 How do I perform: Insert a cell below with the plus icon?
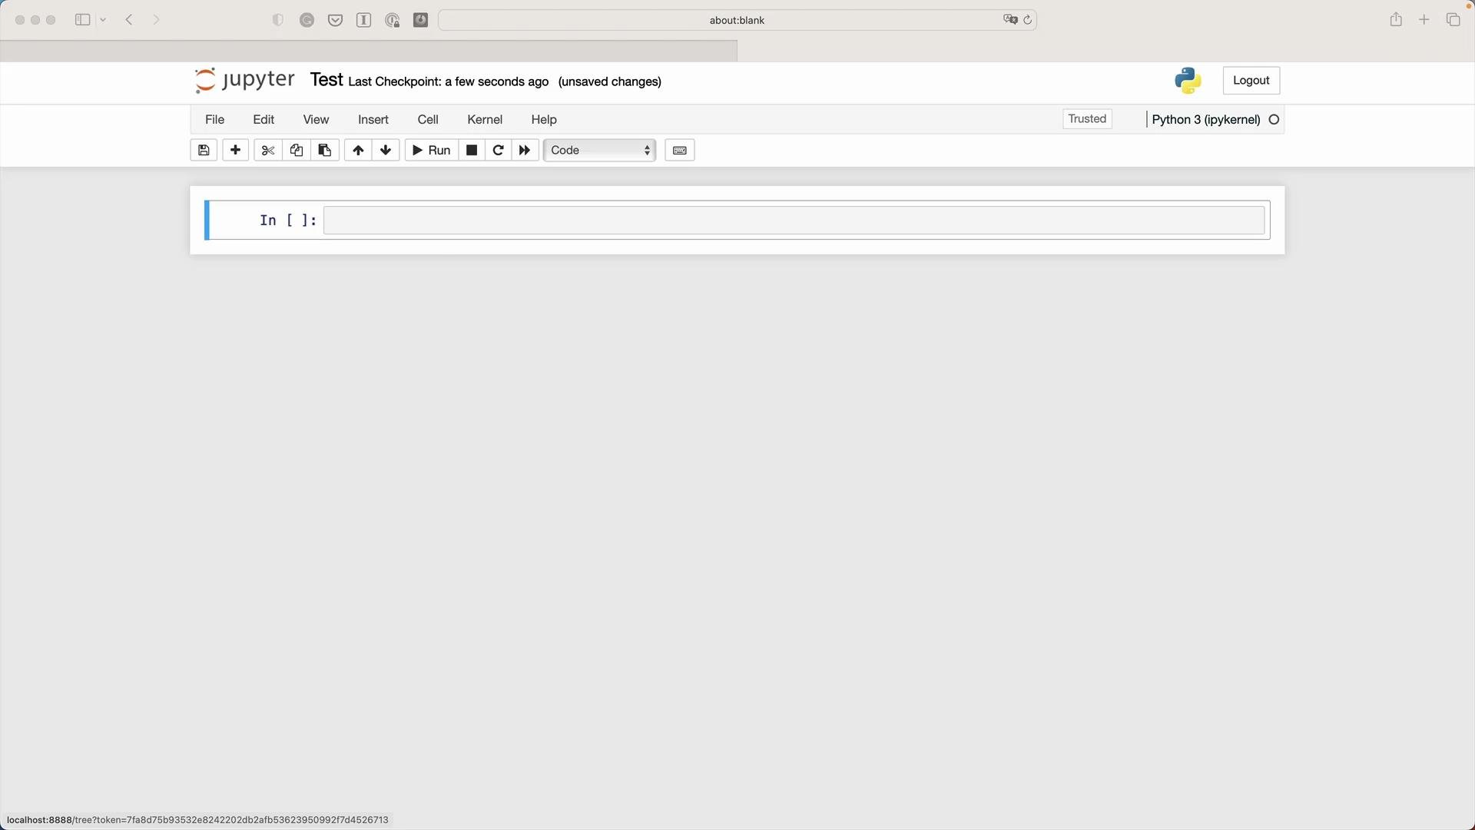236,150
